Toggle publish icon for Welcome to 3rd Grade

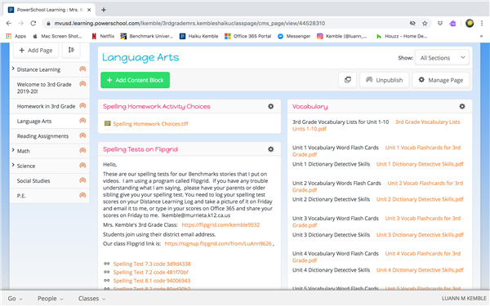(x=82, y=84)
